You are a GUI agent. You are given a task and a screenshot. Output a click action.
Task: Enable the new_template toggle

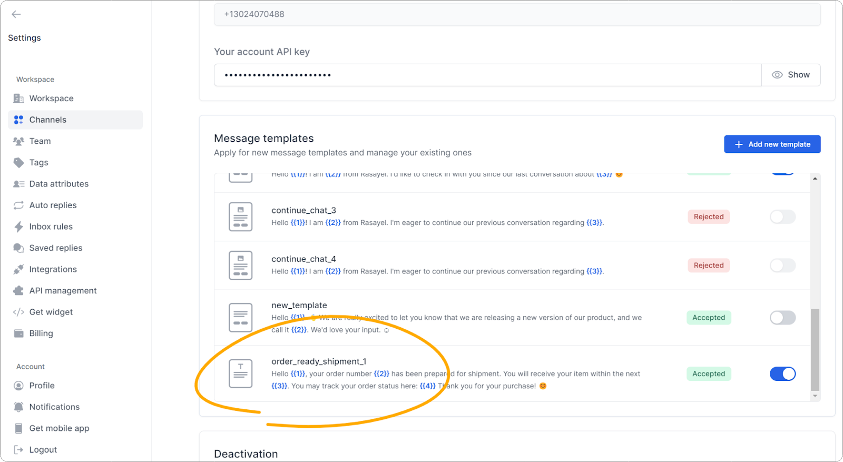coord(782,318)
